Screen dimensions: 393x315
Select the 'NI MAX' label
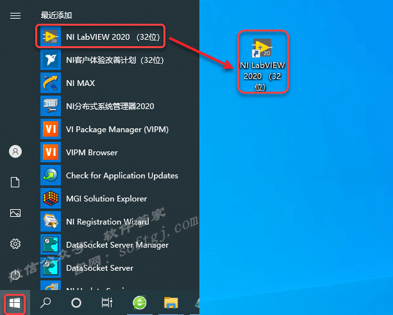80,83
